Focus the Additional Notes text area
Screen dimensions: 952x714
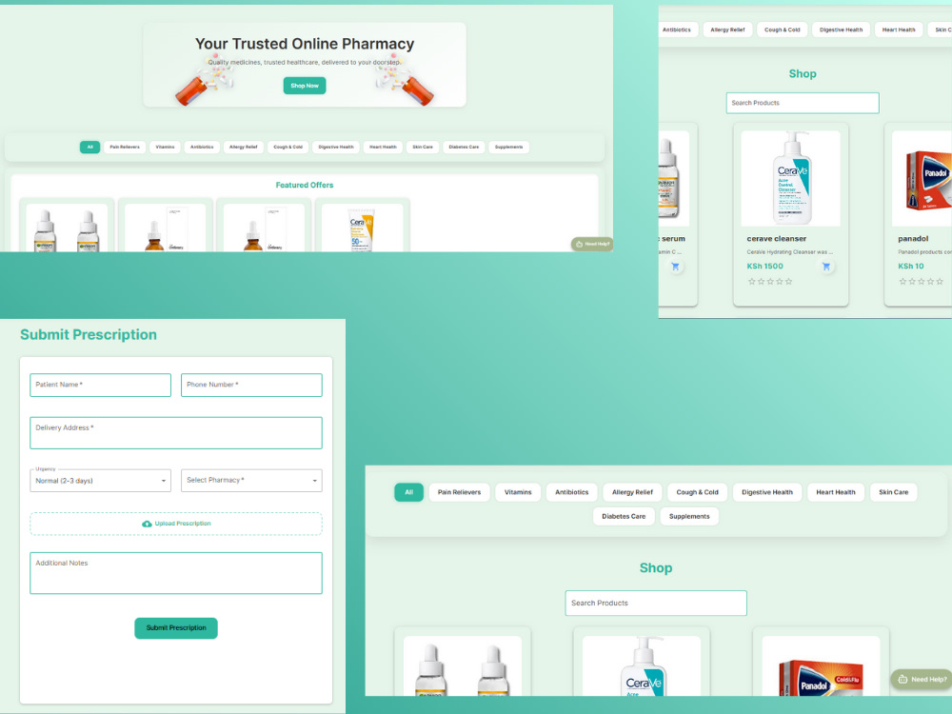tap(176, 573)
